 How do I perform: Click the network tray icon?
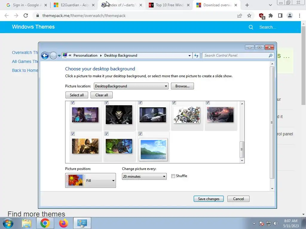(x=269, y=224)
